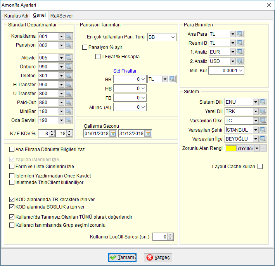Open BB price currency TL dropdown arrow

165,79
